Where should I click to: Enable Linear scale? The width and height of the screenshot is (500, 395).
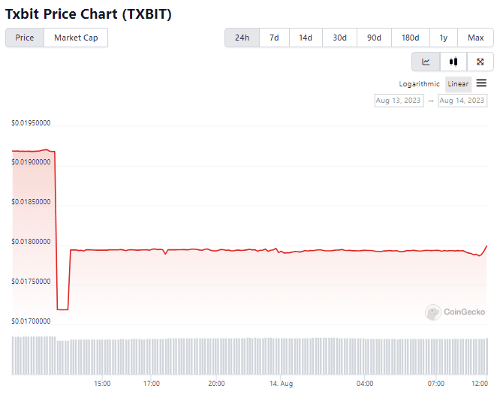tap(458, 84)
